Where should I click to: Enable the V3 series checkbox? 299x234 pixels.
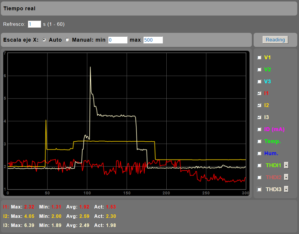pyautogui.click(x=259, y=82)
